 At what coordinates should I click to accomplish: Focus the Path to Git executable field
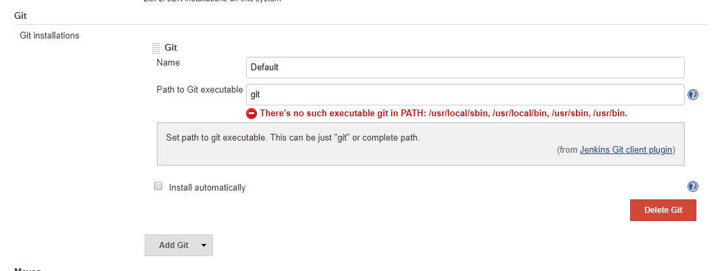coord(465,95)
